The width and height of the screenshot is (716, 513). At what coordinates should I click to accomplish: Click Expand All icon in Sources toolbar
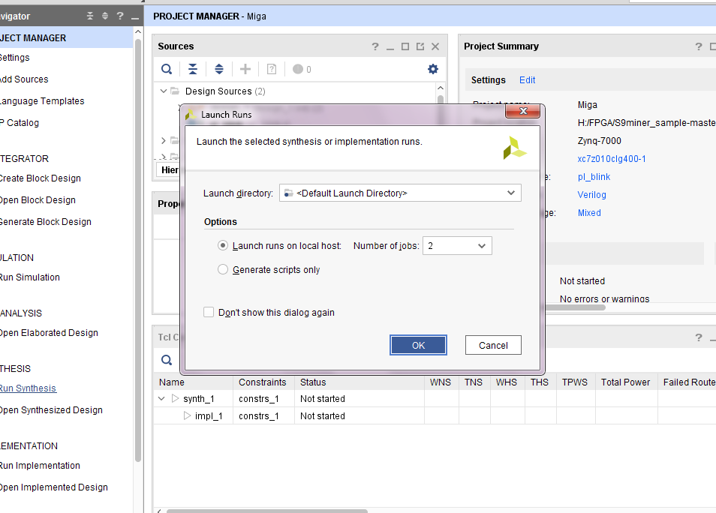pos(219,69)
